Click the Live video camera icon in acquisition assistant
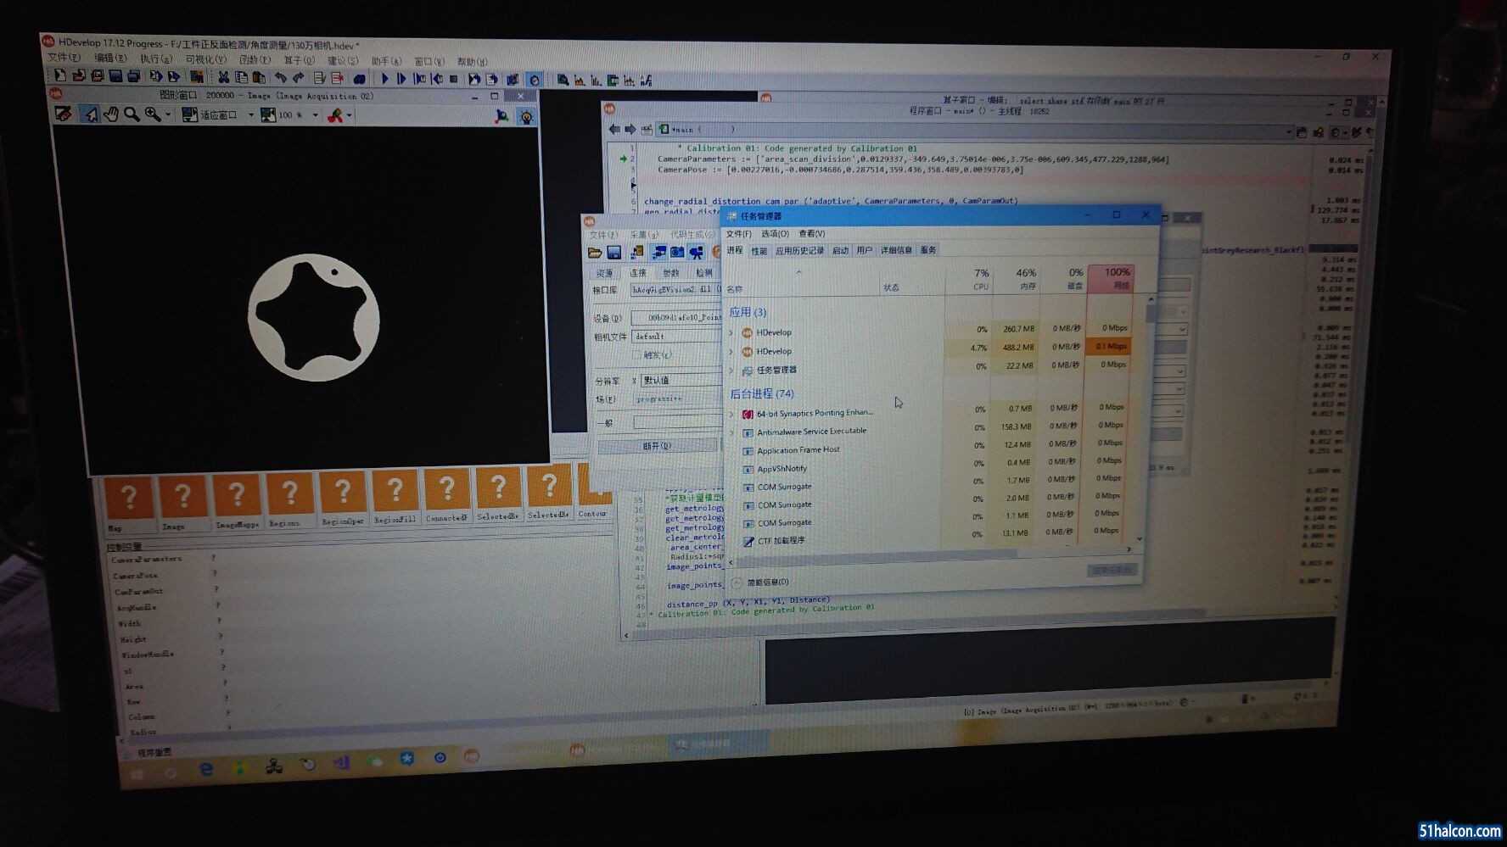Image resolution: width=1507 pixels, height=847 pixels. click(x=697, y=253)
